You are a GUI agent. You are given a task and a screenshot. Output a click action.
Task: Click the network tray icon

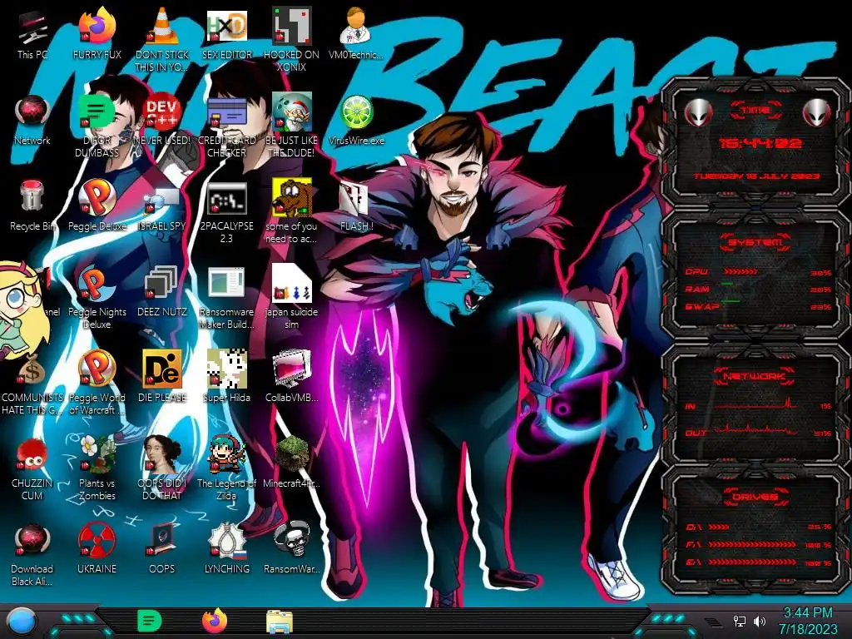(739, 621)
